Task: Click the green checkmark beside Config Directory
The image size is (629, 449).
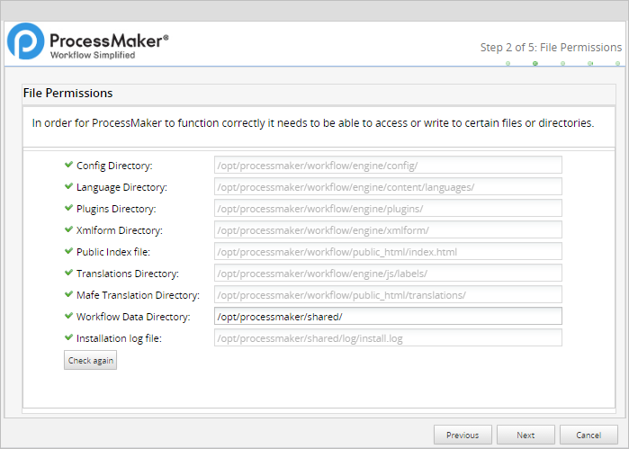Action: click(x=68, y=165)
